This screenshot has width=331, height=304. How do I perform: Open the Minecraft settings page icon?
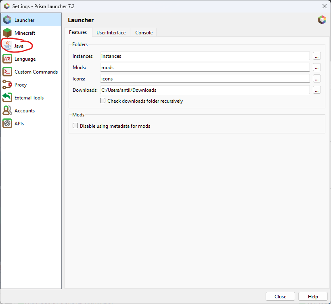point(7,33)
